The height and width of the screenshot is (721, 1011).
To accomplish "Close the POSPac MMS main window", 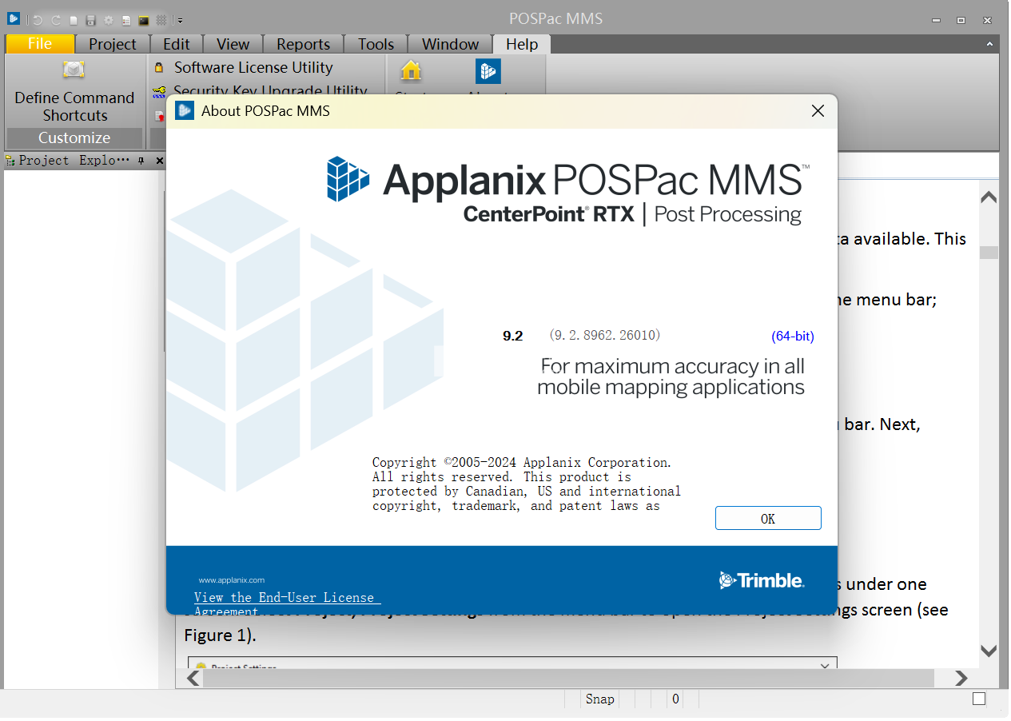I will [987, 20].
